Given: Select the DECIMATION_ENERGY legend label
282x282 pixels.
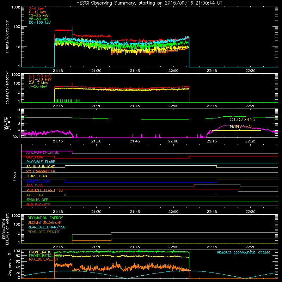Looking at the screenshot, I should click(x=45, y=218).
